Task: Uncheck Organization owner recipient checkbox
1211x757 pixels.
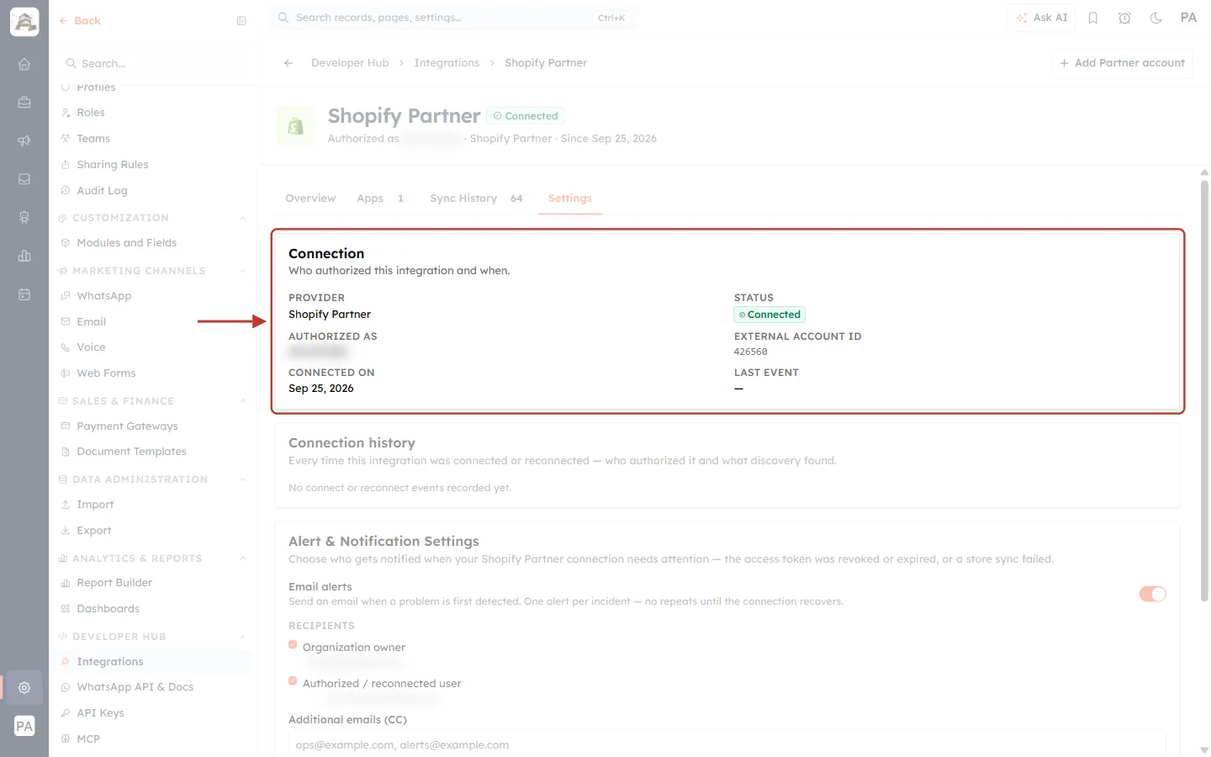Action: click(x=293, y=645)
